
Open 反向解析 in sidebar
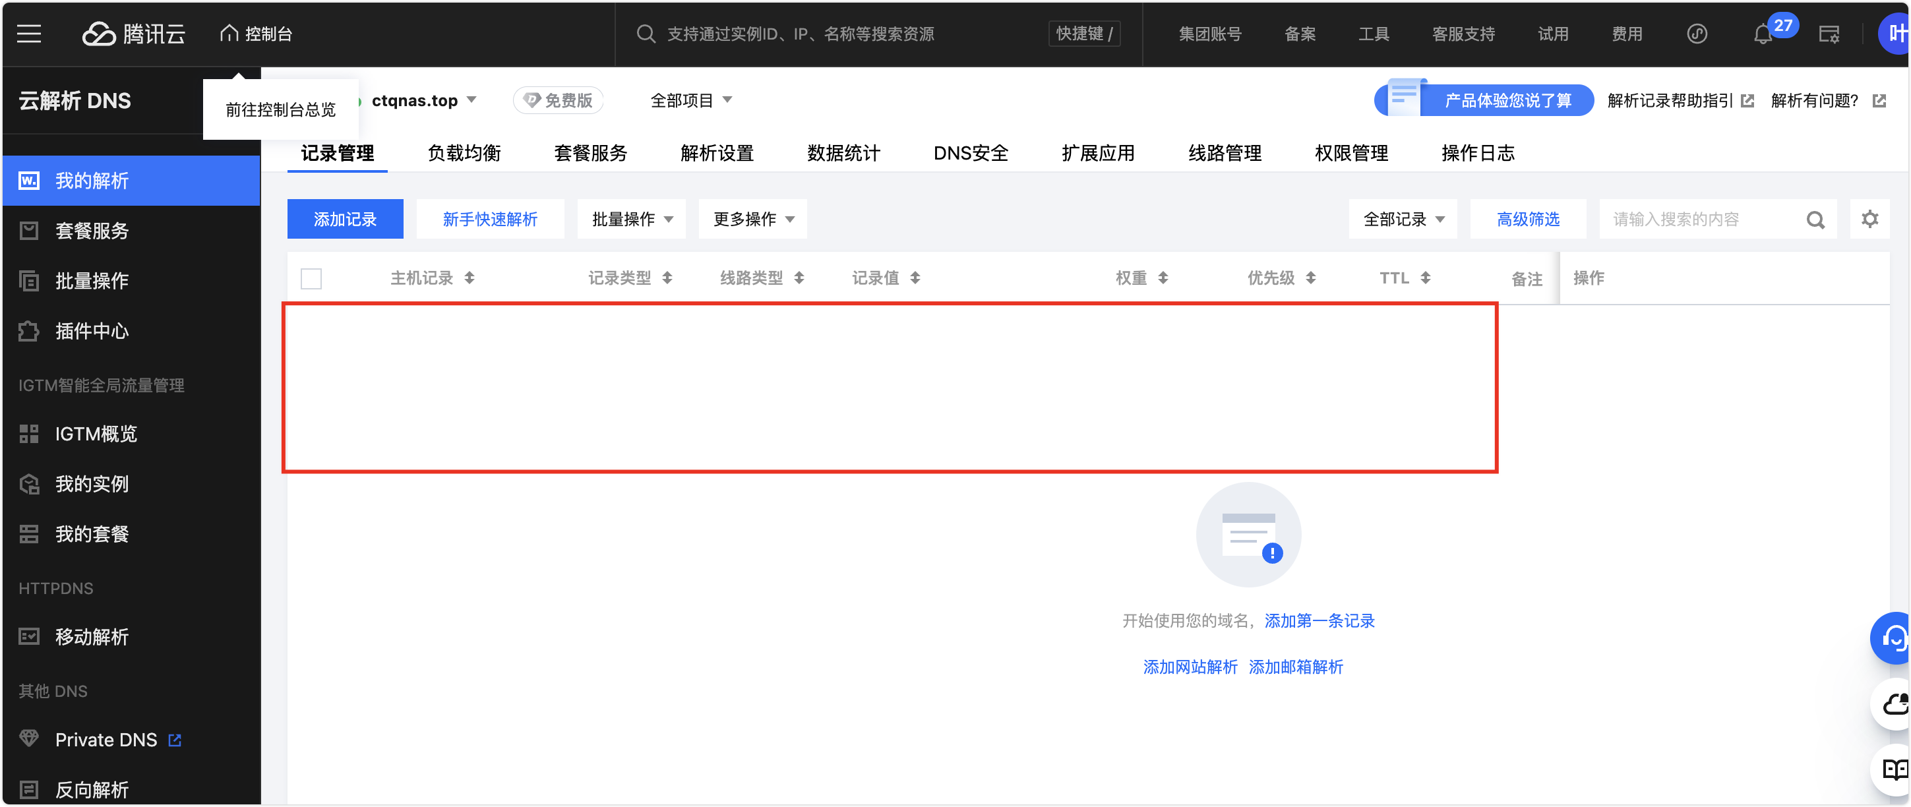tap(131, 789)
